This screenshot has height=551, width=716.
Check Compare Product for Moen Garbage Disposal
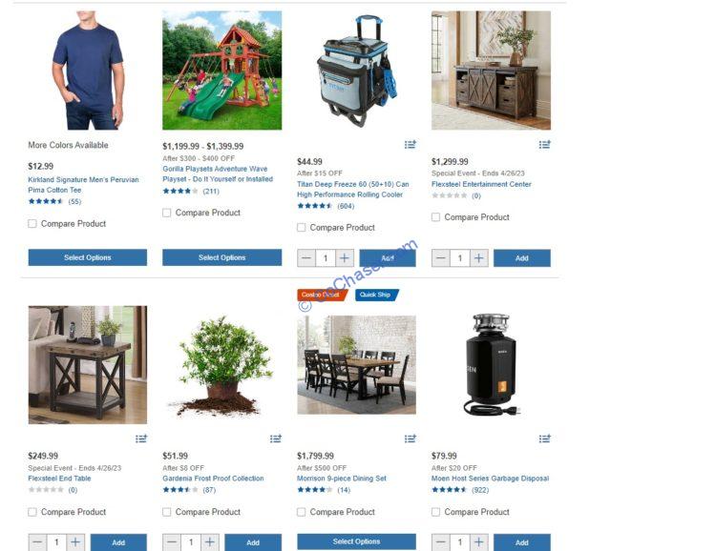tap(435, 512)
